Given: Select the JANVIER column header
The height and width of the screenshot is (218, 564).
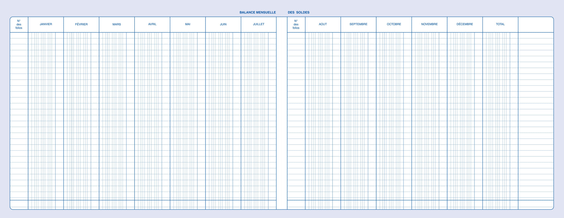Looking at the screenshot, I should tap(46, 24).
